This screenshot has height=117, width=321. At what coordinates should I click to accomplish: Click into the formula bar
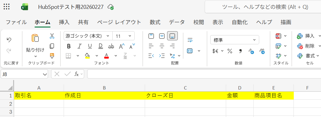tap(204, 74)
